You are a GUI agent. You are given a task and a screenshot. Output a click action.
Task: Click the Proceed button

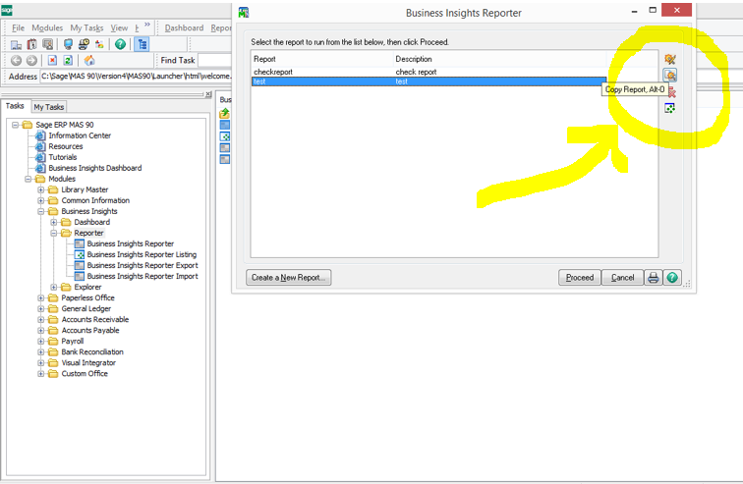[579, 278]
